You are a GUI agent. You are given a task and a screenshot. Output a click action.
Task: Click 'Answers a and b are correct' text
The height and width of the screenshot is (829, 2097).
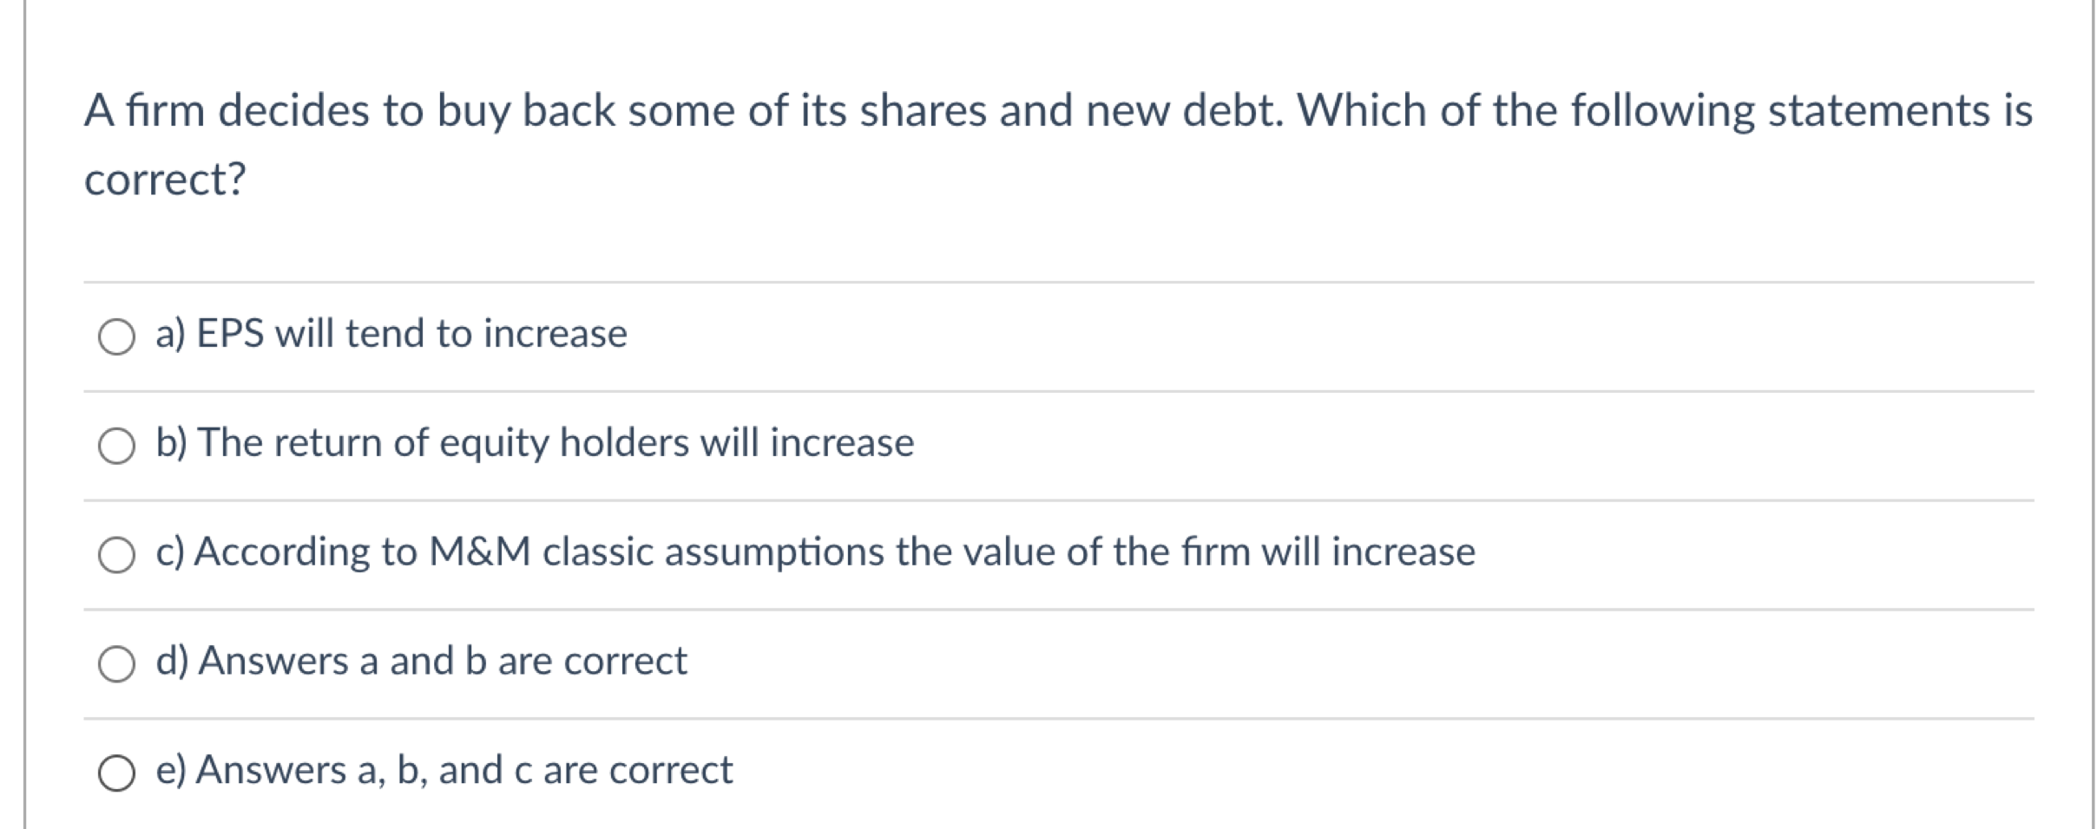[443, 661]
